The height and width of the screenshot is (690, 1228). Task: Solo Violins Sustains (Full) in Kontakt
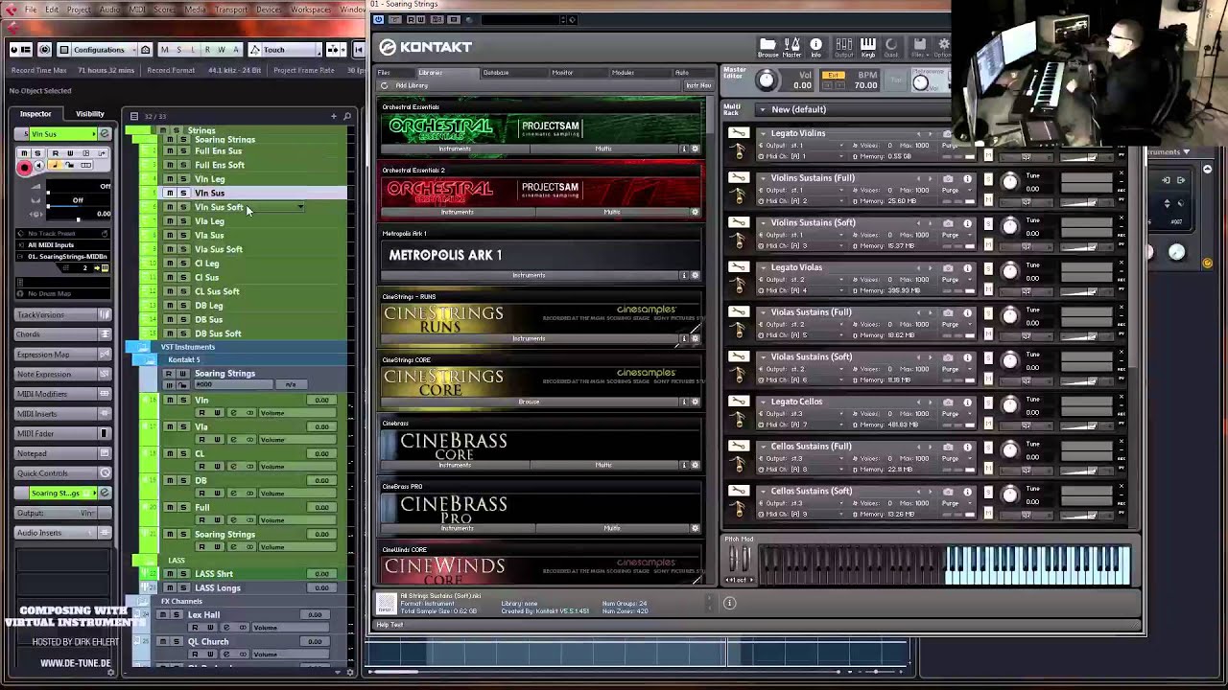click(x=988, y=178)
